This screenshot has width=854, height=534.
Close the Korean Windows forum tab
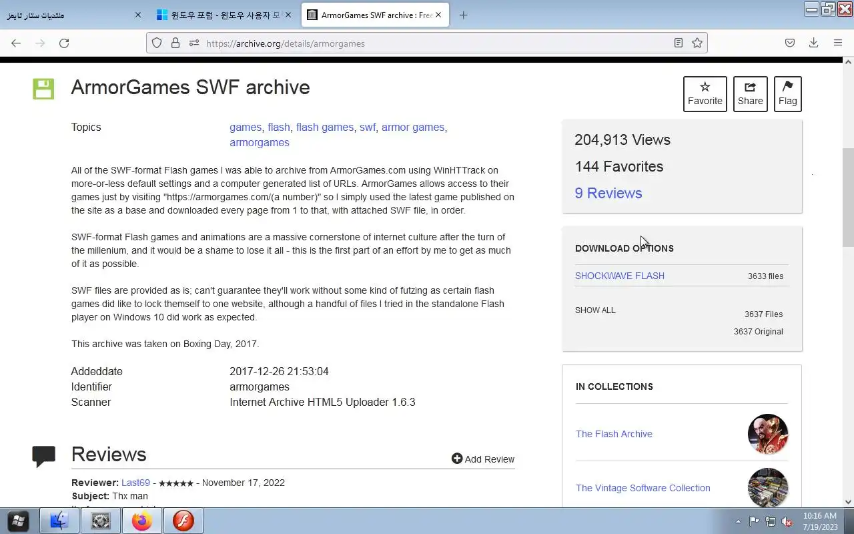288,15
